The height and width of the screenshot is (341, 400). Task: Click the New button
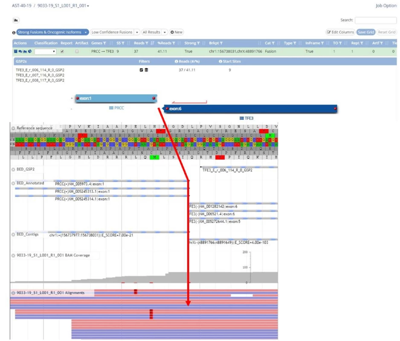[x=177, y=32]
